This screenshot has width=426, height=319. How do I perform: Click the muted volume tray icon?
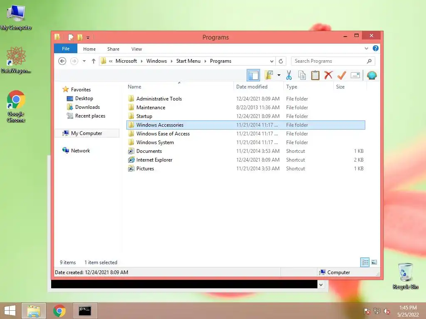coord(386,311)
